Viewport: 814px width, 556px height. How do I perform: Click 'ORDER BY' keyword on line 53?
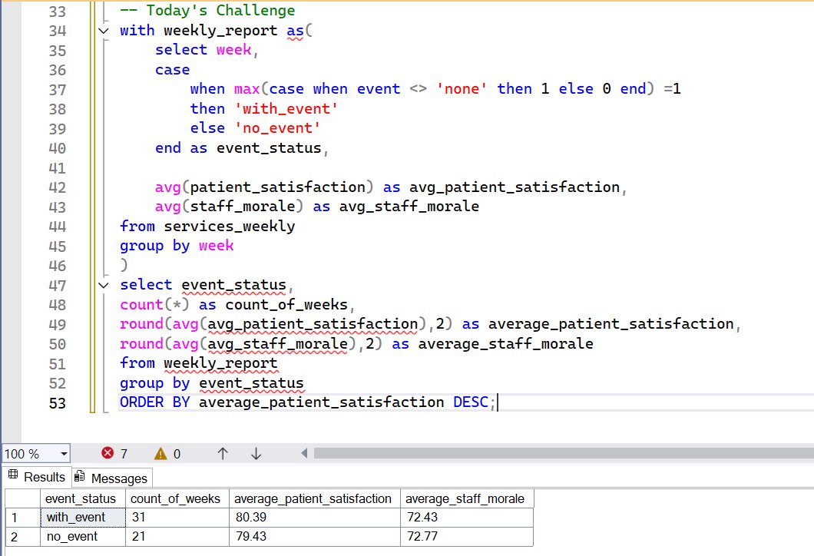[x=154, y=402]
